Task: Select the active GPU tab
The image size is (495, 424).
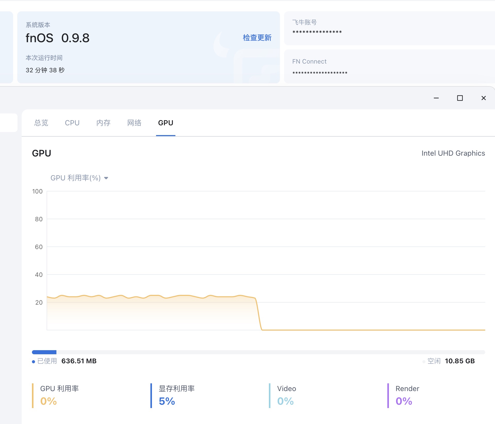Action: point(166,123)
